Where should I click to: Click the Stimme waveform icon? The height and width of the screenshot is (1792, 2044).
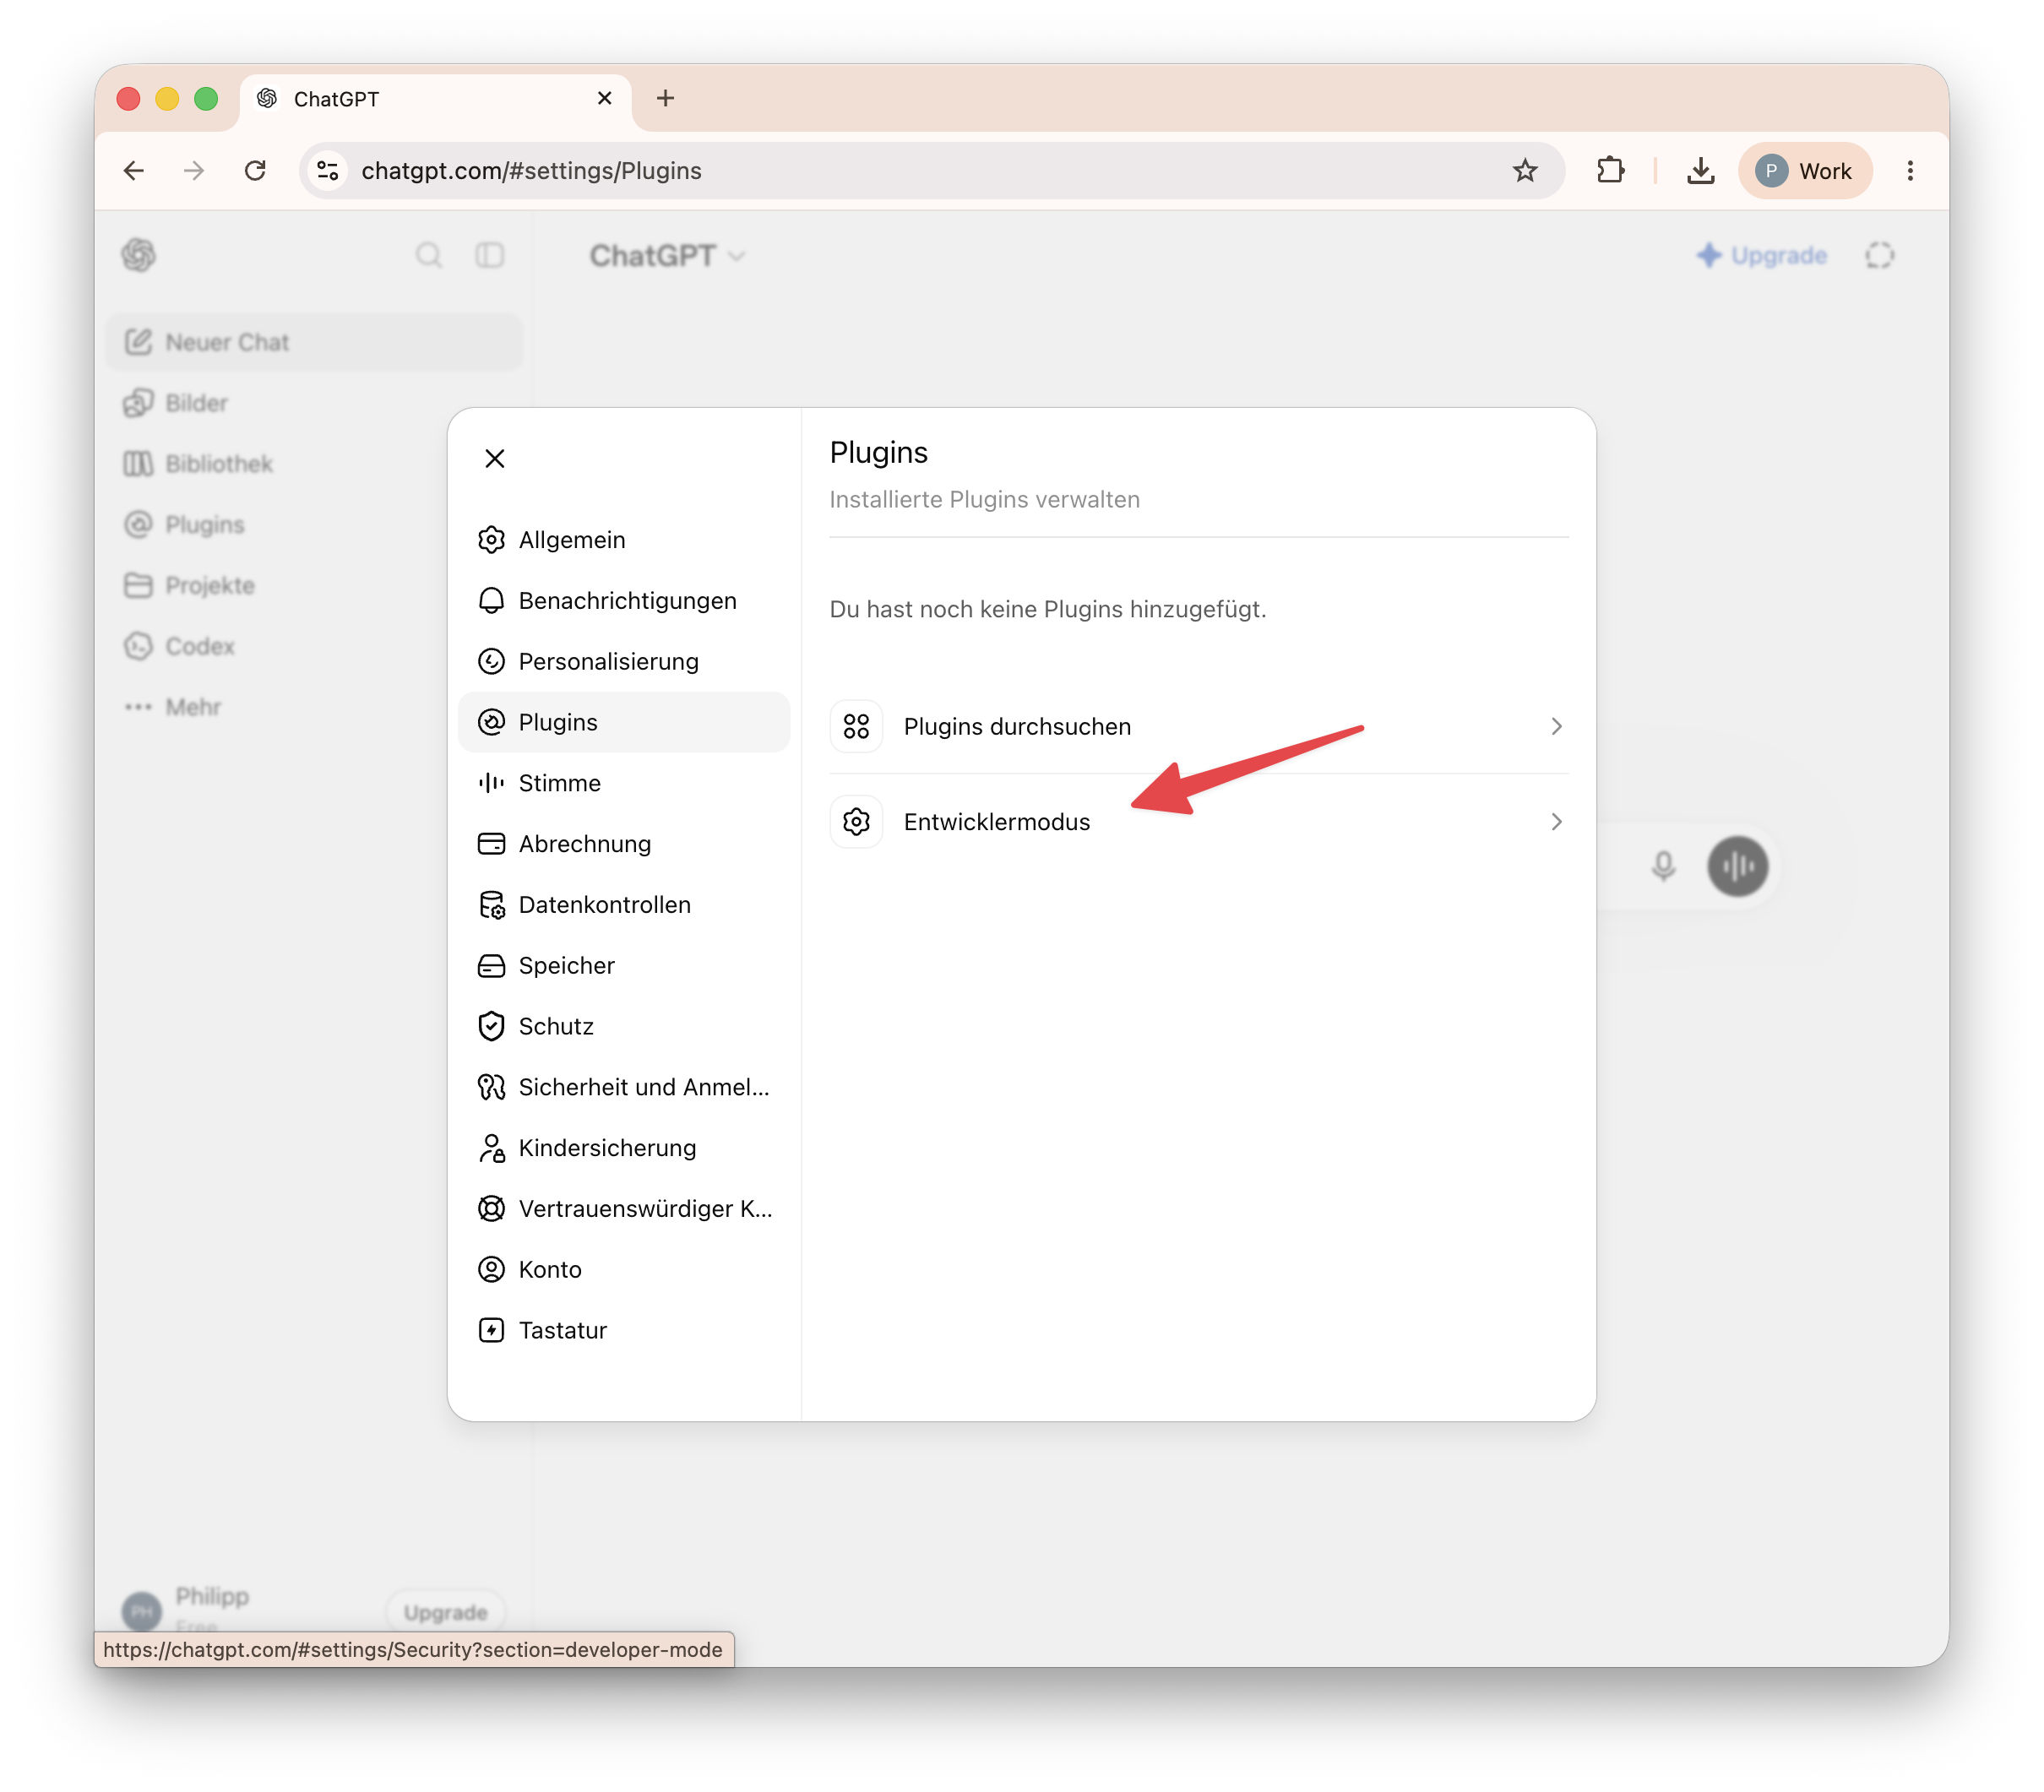491,783
